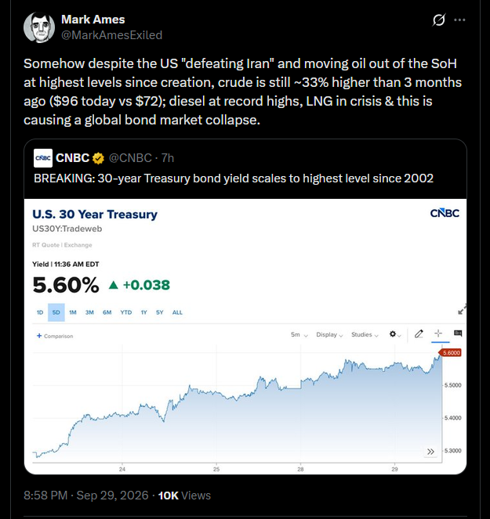Open the Studies dropdown
Viewport: 490px width, 519px height.
(365, 335)
